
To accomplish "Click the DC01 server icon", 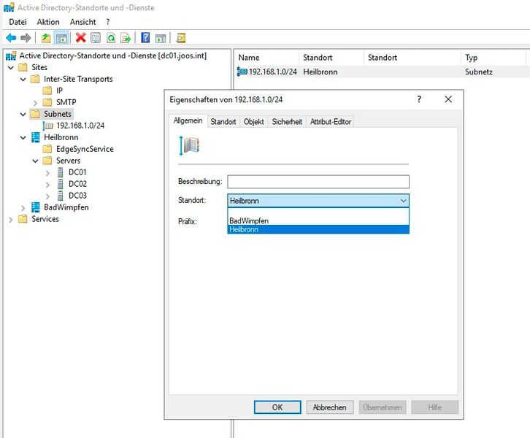I will click(x=60, y=172).
